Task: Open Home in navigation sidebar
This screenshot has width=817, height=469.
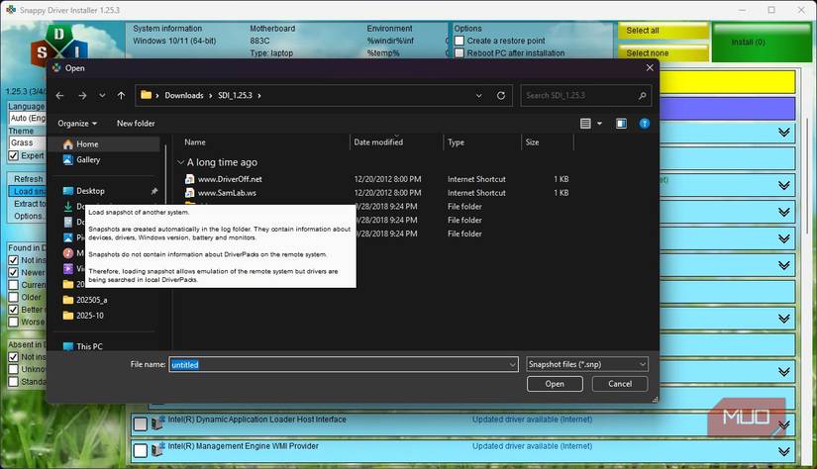Action: (87, 144)
